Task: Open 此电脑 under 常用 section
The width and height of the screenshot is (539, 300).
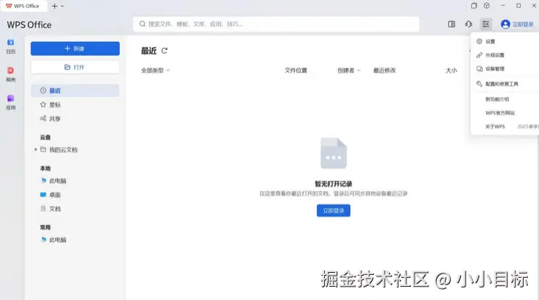Action: click(53, 240)
